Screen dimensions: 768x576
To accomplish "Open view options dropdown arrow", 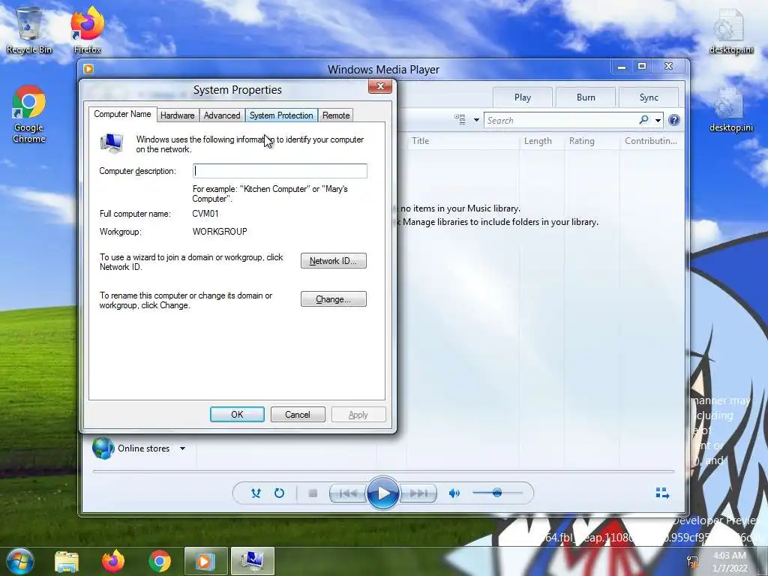I will (476, 120).
